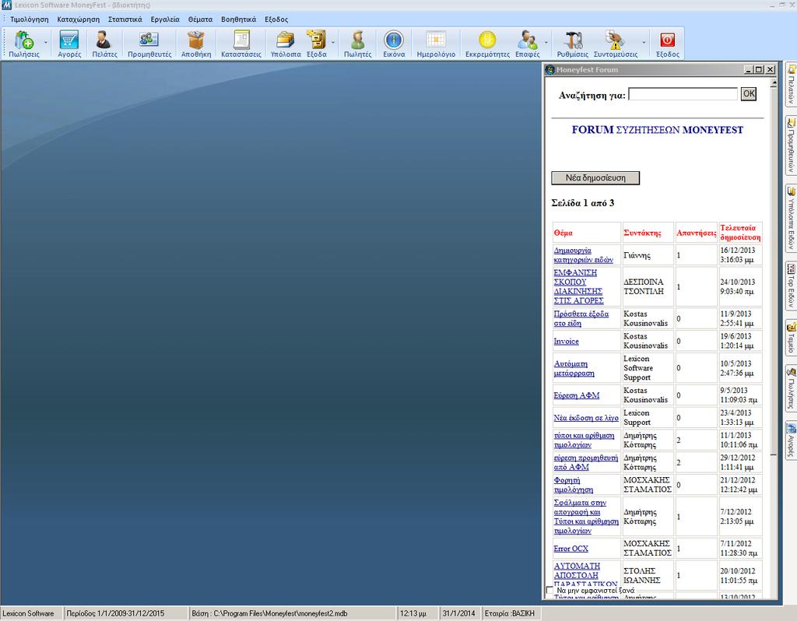Open the Επαφές contacts icon
Viewport: 797px width, 621px height.
coord(527,44)
